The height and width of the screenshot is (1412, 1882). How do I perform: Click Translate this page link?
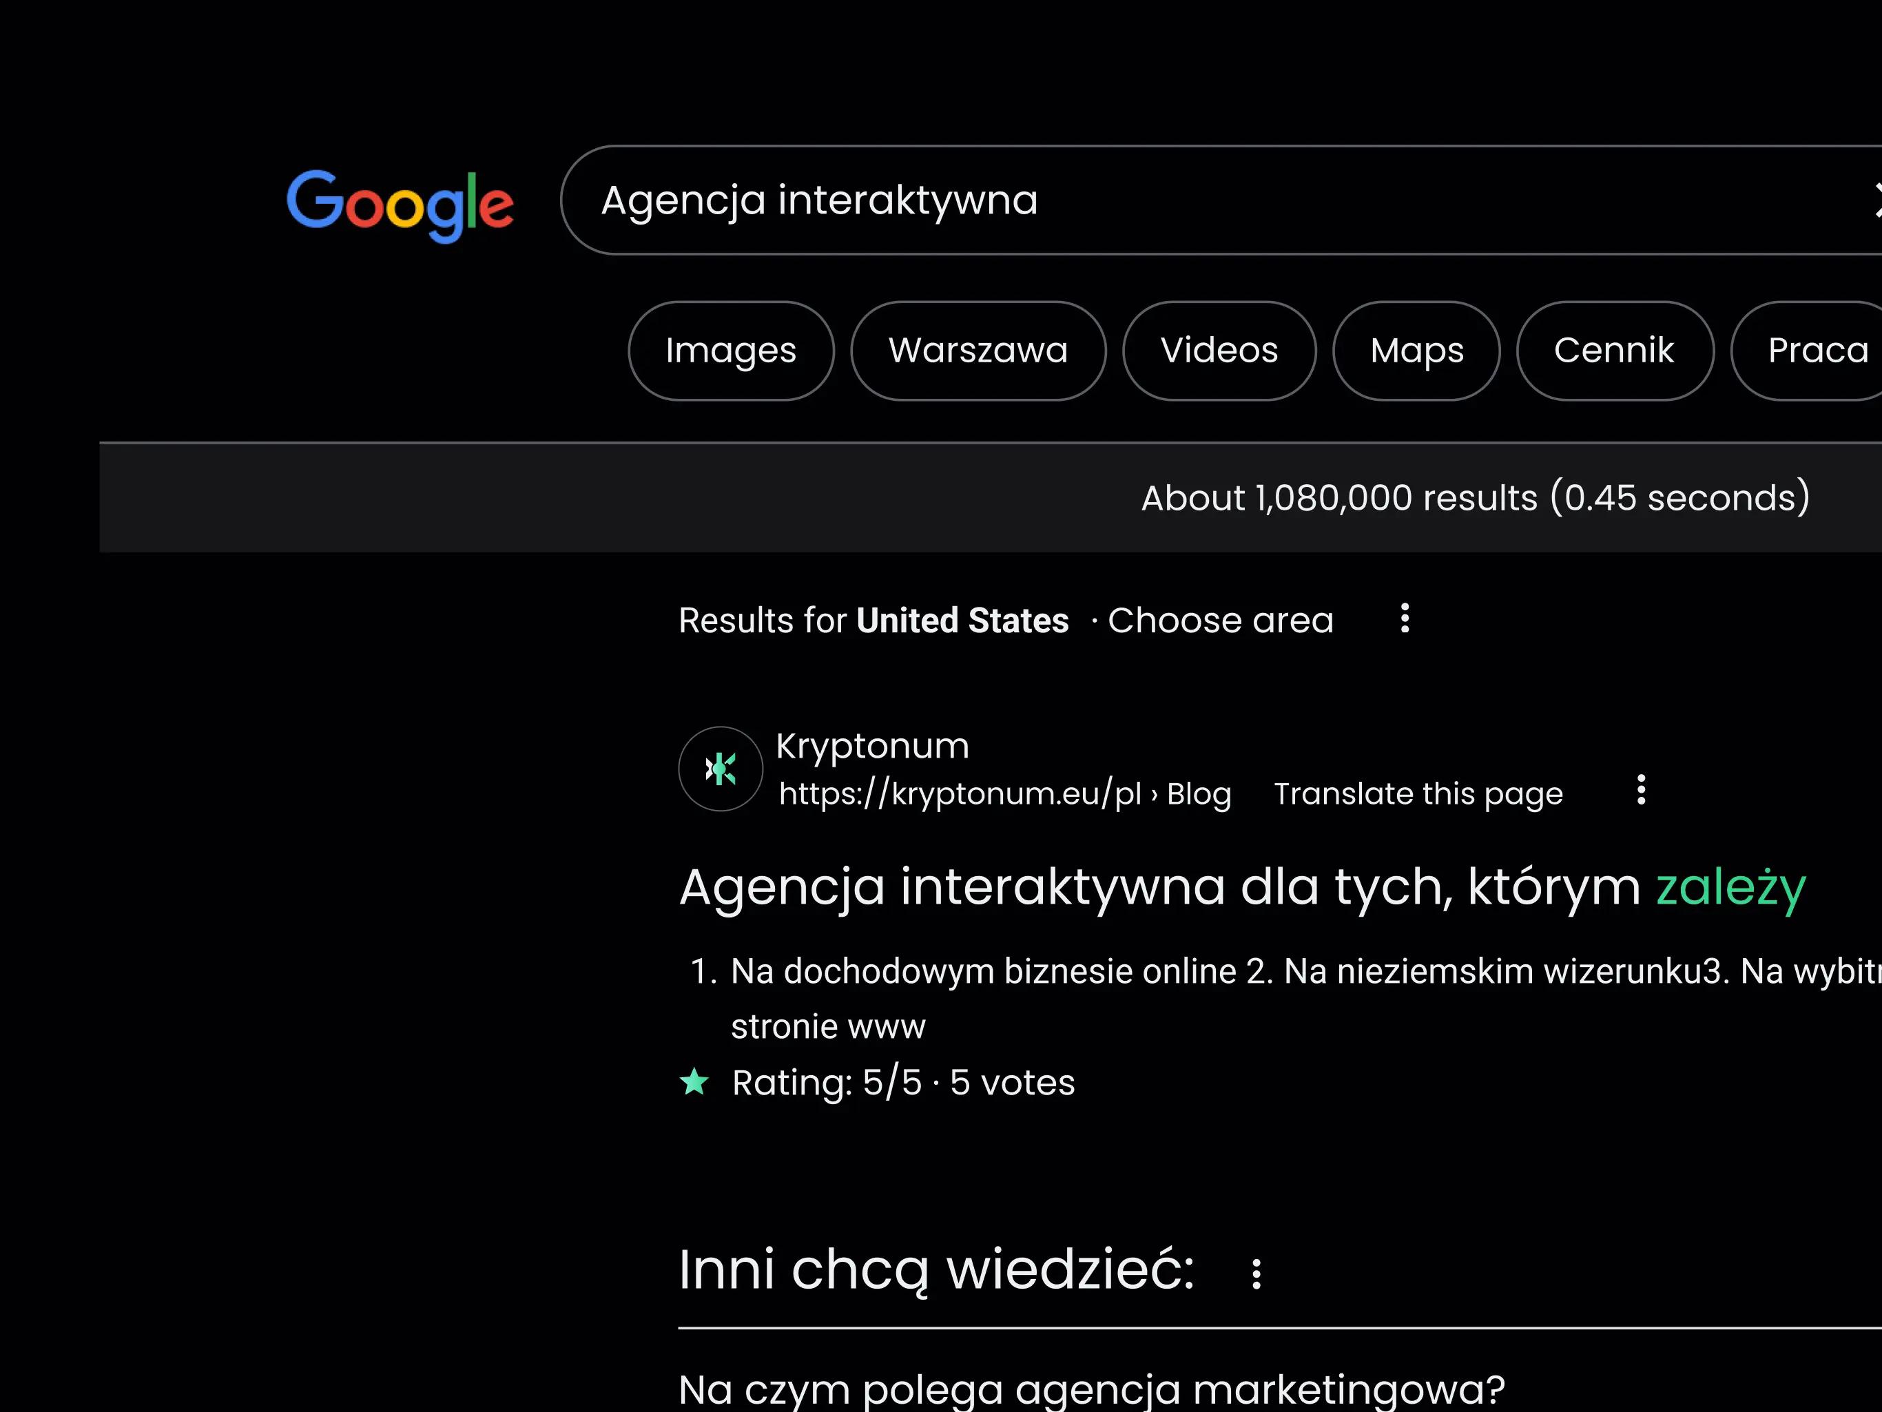(x=1418, y=793)
